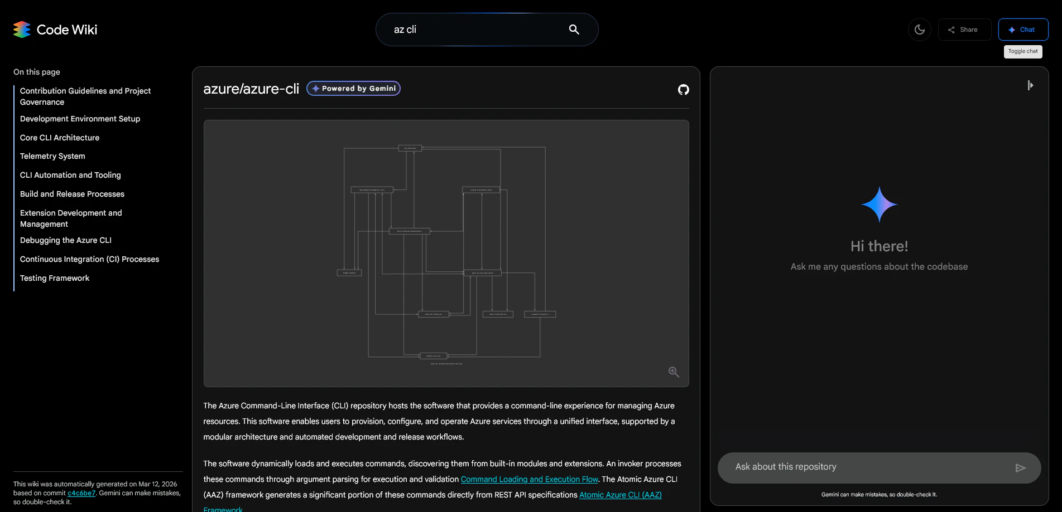Click the azure/azure-cli page title
The width and height of the screenshot is (1062, 512).
pyautogui.click(x=251, y=89)
